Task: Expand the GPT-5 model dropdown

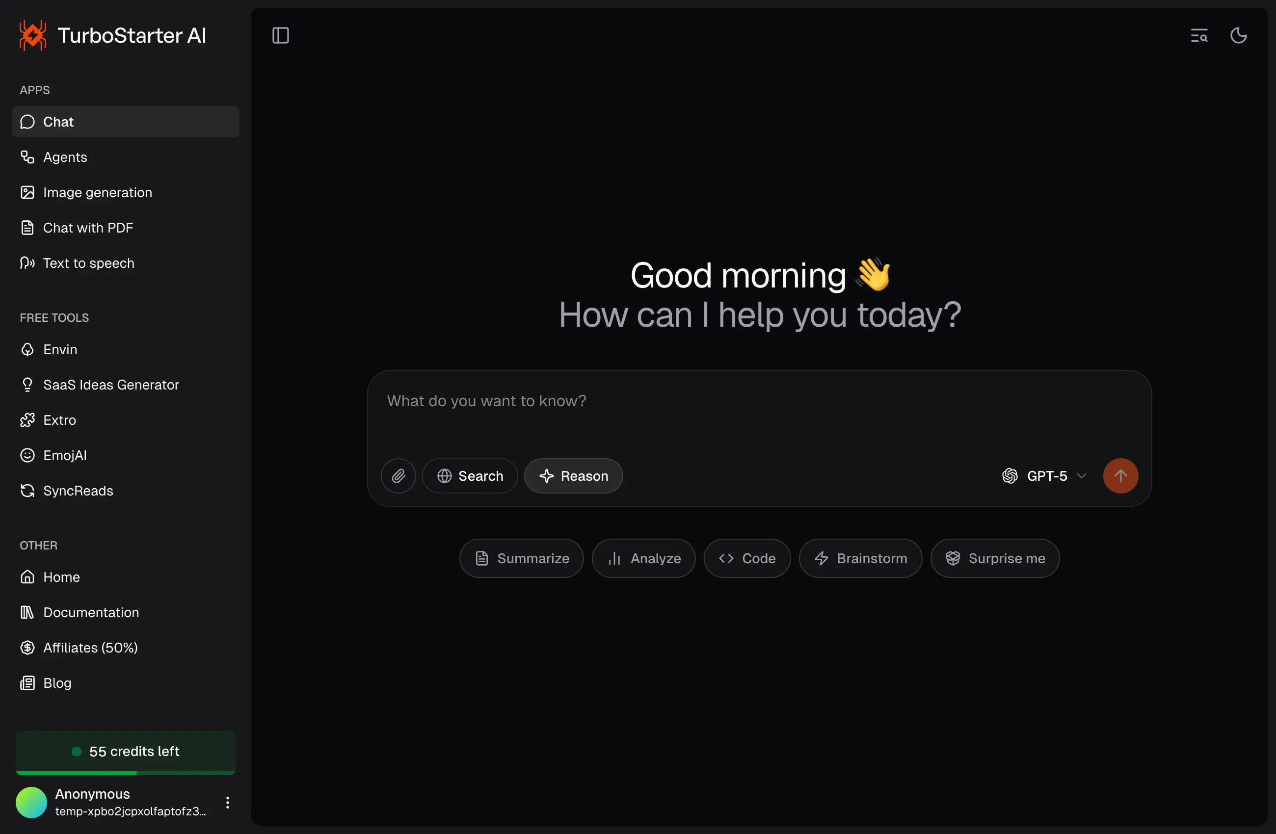Action: pyautogui.click(x=1043, y=476)
